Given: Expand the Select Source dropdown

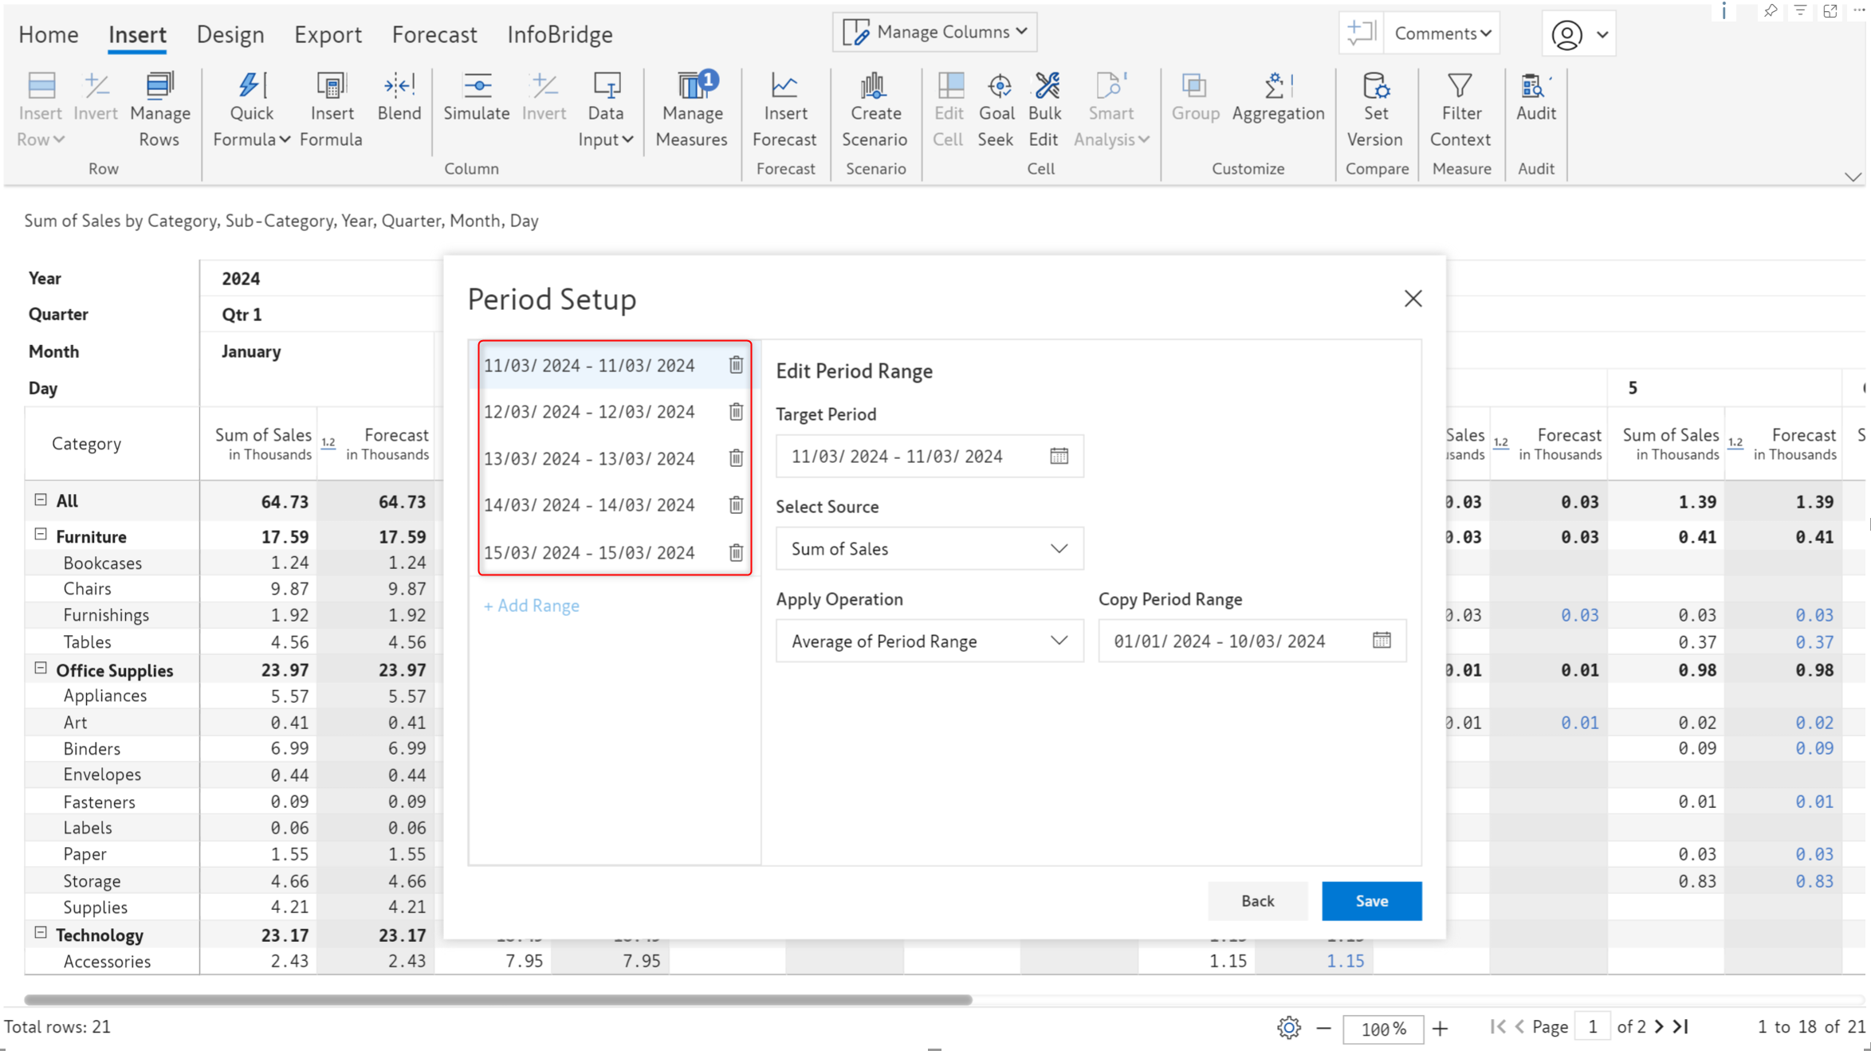Looking at the screenshot, I should [930, 548].
